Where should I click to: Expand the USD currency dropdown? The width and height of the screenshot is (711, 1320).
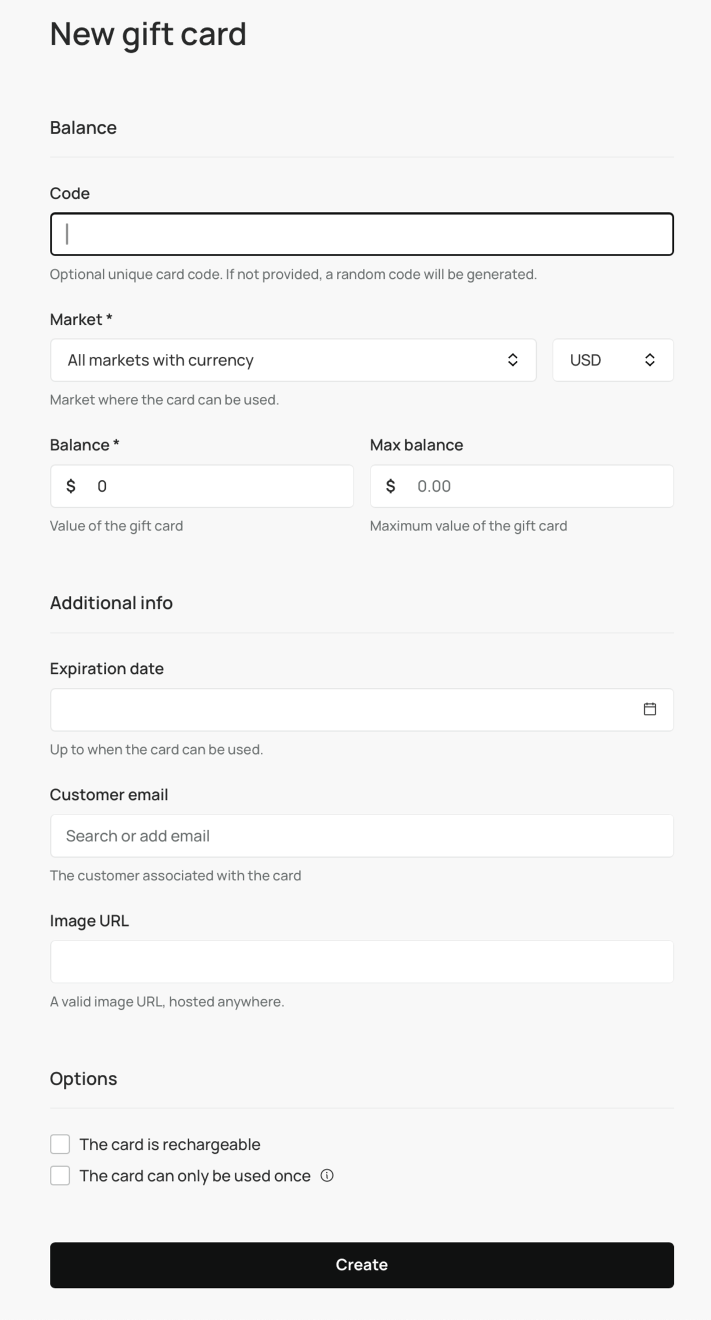click(x=604, y=360)
